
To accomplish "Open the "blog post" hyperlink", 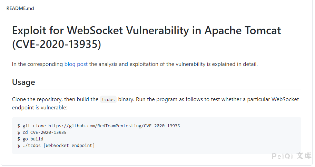I will pyautogui.click(x=76, y=64).
